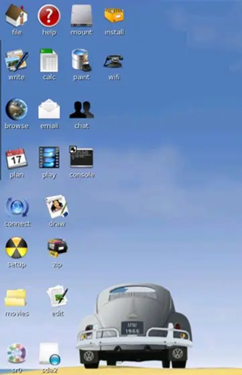The width and height of the screenshot is (242, 375).
Task: Open the sr0 optical disc drive
Action: 16,354
